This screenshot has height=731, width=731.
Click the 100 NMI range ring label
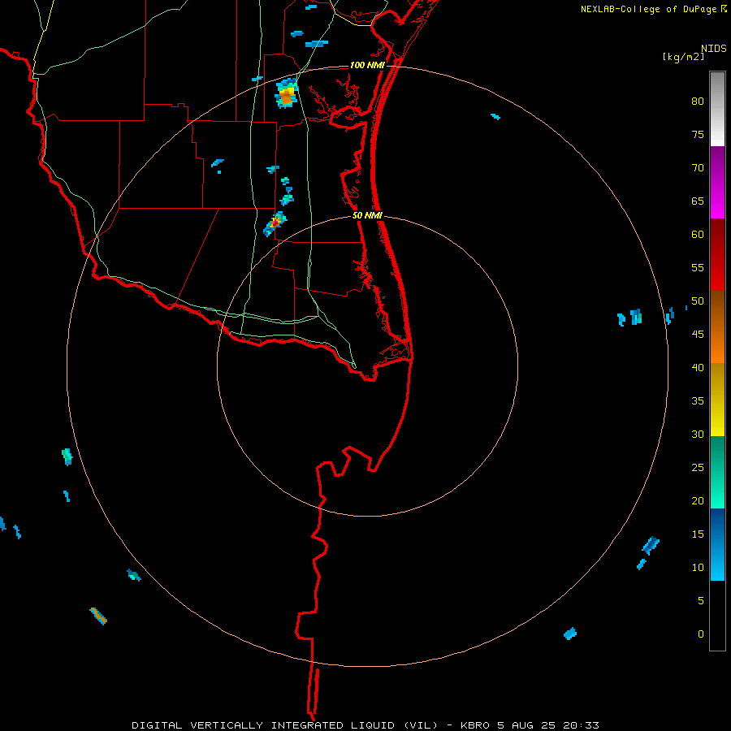coord(367,65)
